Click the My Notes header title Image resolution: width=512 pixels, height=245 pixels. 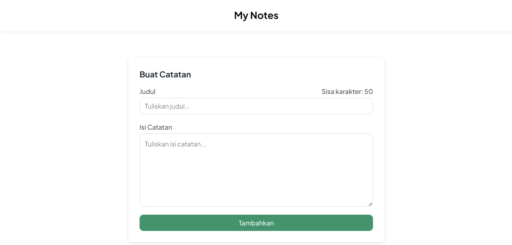point(256,15)
